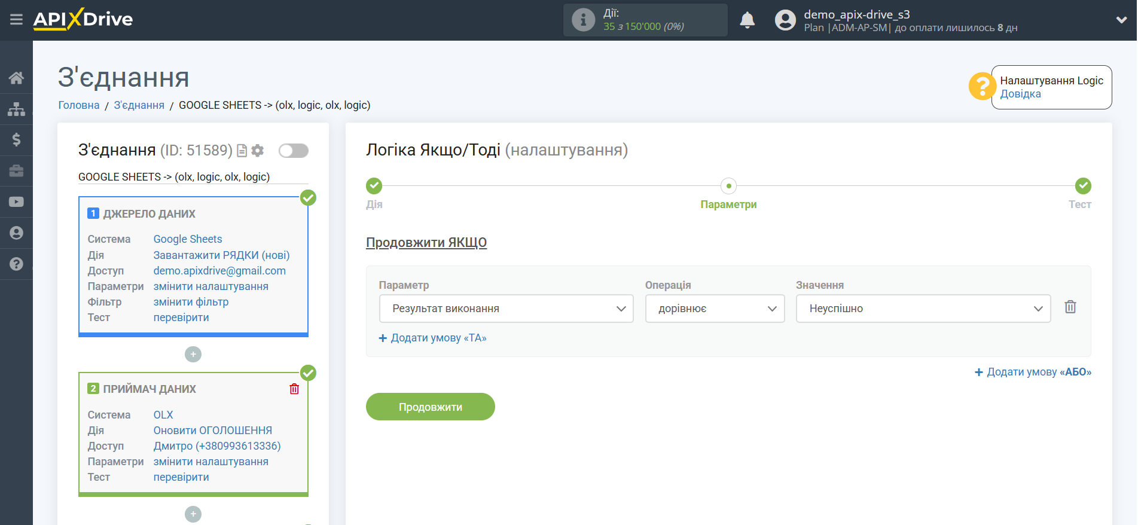This screenshot has width=1138, height=525.
Task: Expand the account menu chevron
Action: (1121, 20)
